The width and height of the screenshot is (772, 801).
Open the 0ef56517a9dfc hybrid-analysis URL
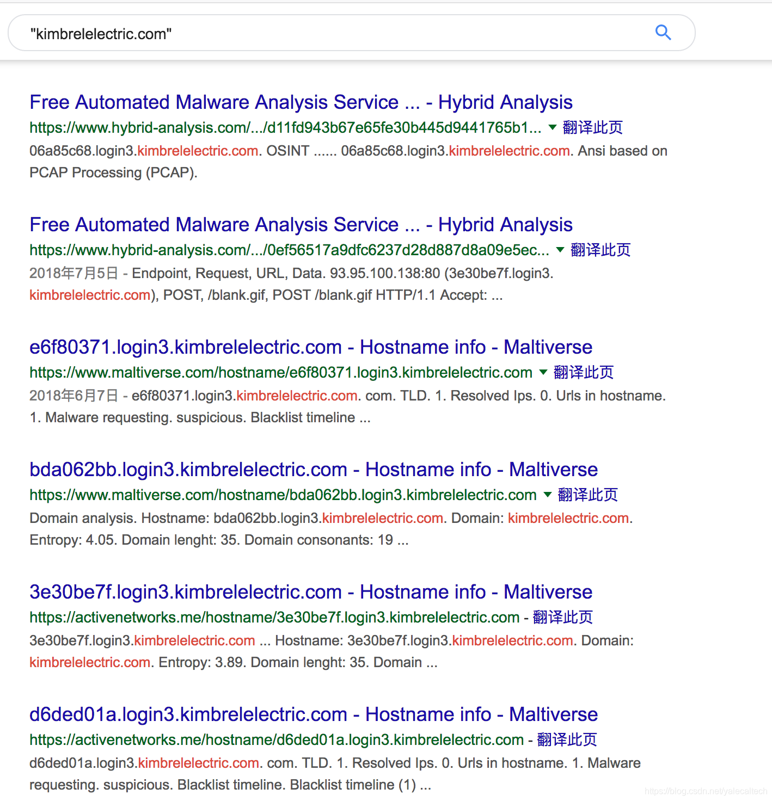[x=289, y=250]
